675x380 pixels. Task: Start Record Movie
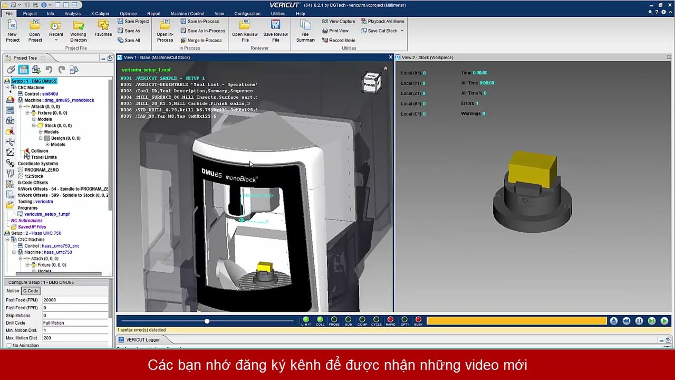[x=338, y=40]
